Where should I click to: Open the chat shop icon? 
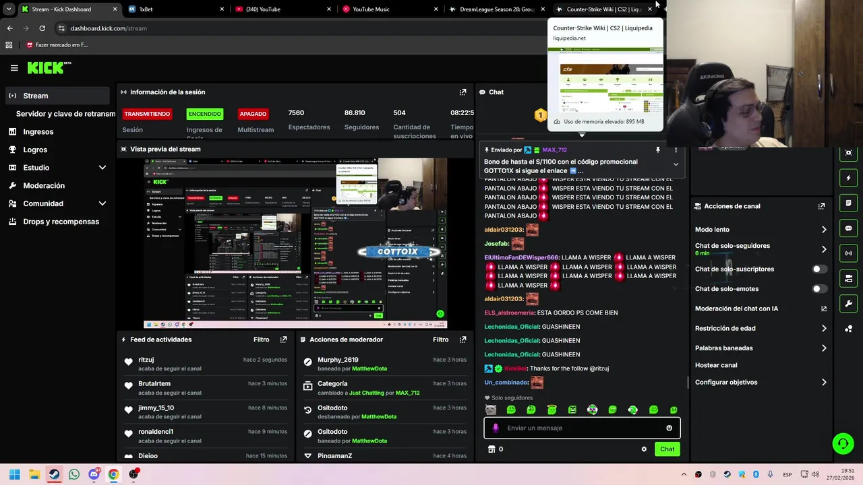[492, 449]
